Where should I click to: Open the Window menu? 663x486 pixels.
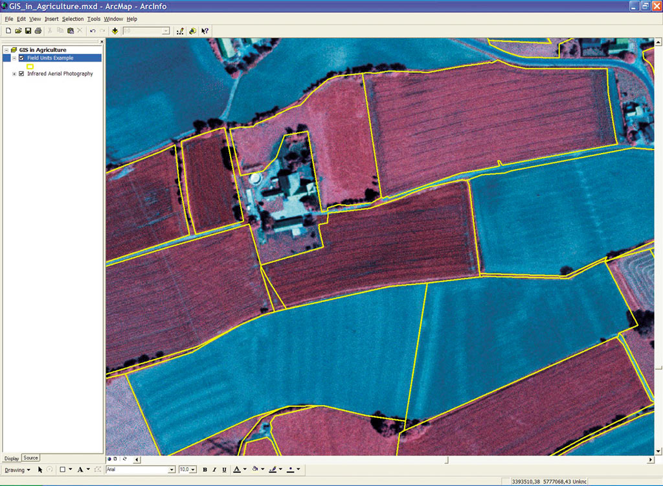(x=113, y=19)
